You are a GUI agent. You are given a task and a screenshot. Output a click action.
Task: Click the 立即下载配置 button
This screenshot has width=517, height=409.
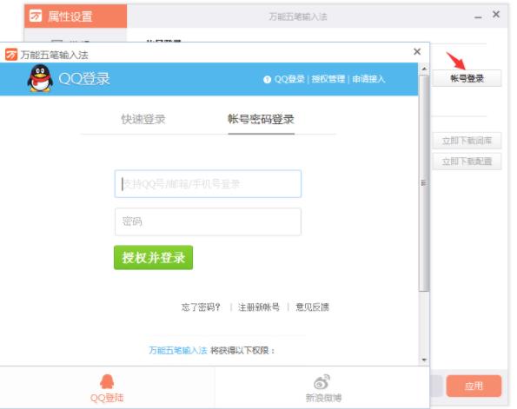coord(467,162)
